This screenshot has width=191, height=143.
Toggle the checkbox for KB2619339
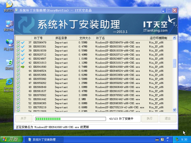click(x=18, y=51)
